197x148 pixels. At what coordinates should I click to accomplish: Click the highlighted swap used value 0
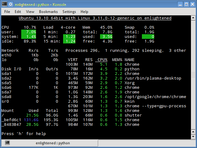(148, 36)
